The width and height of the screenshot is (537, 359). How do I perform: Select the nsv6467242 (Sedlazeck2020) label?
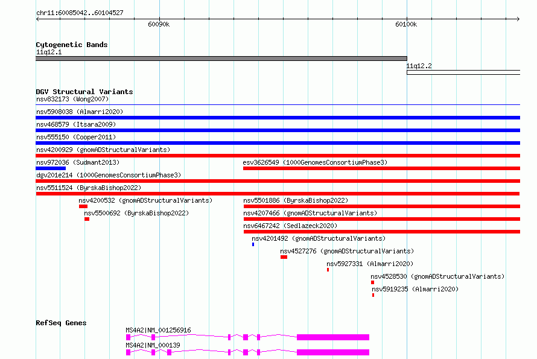click(290, 226)
